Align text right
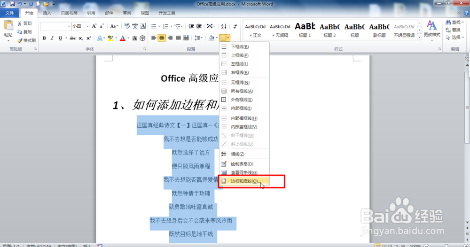Viewport: 470px width, 247px height. (170, 38)
